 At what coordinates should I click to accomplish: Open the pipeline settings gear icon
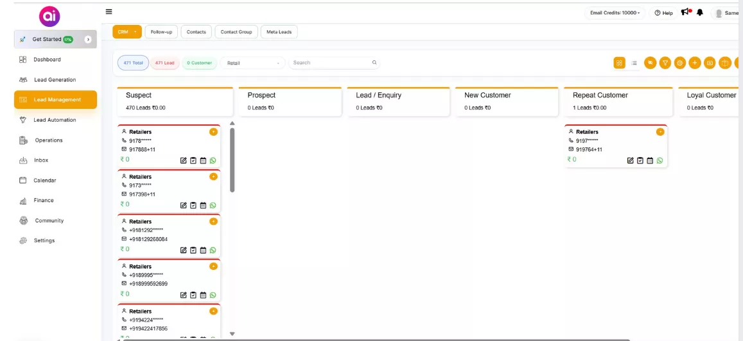680,63
